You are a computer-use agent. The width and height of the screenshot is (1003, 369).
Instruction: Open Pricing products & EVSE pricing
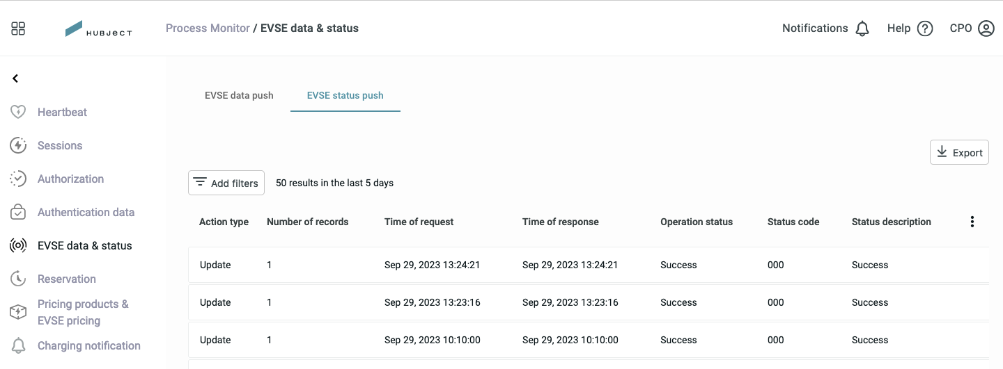coord(83,312)
